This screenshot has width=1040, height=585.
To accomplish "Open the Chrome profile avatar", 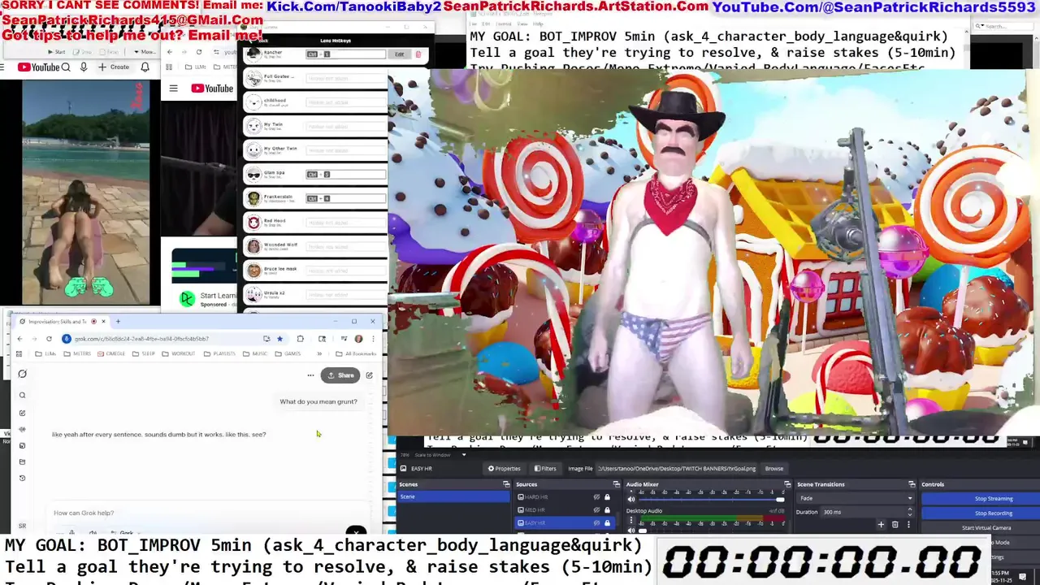I will (x=358, y=339).
